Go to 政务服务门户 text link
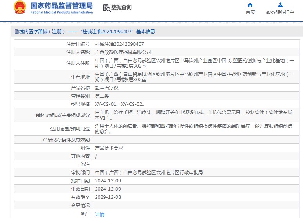The width and height of the screenshot is (303, 218). pyautogui.click(x=280, y=13)
